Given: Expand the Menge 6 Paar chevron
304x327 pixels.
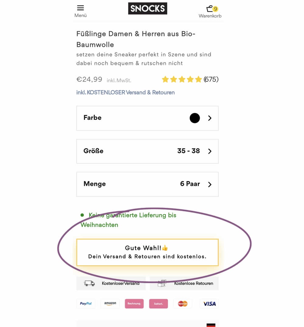Looking at the screenshot, I should click(x=210, y=184).
